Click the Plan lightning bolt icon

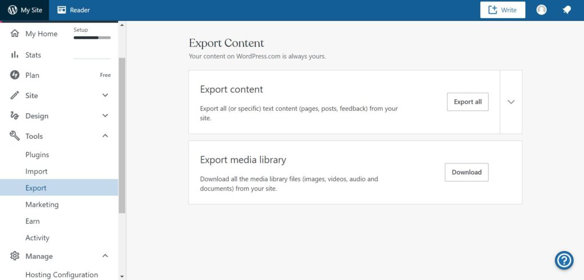coord(14,75)
